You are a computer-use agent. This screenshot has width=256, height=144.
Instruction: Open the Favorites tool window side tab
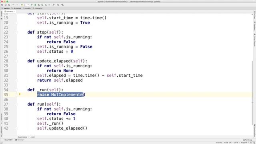pos(2,131)
